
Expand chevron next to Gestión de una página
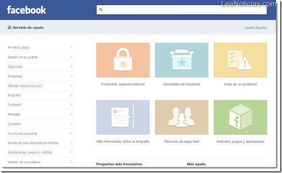point(71,162)
